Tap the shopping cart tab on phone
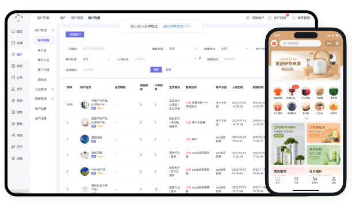Viewport: 352px width, 207px height. (315, 179)
